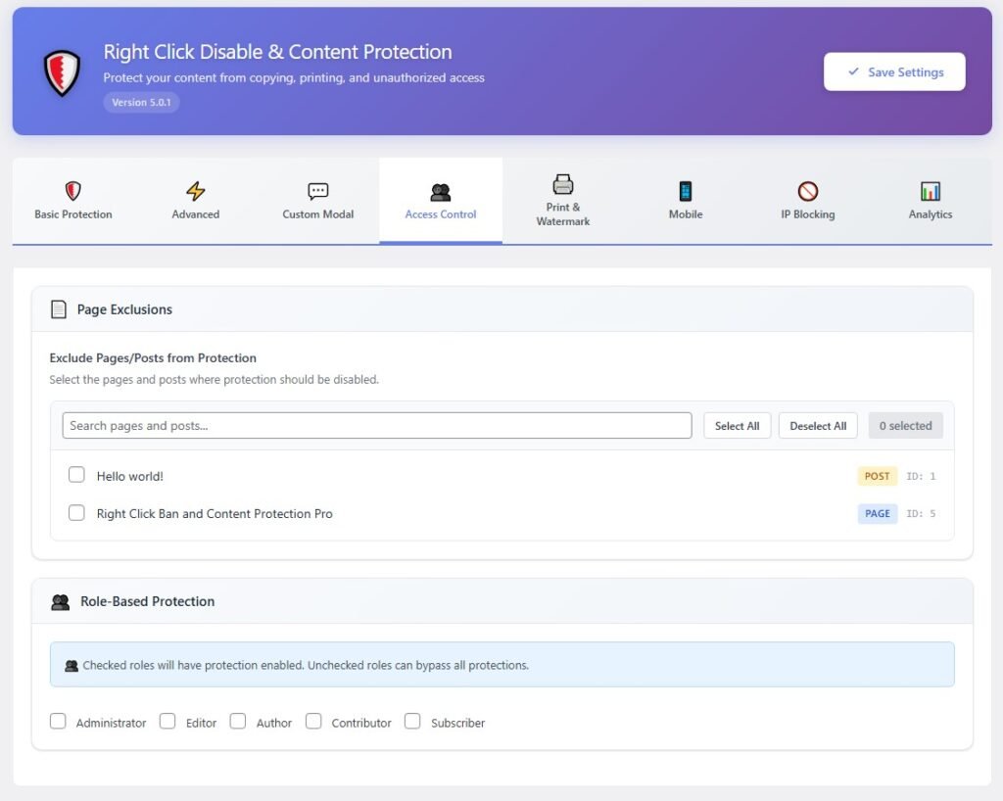Click the Role-Based Protection users icon
Screen dimensions: 1003x801
61,602
